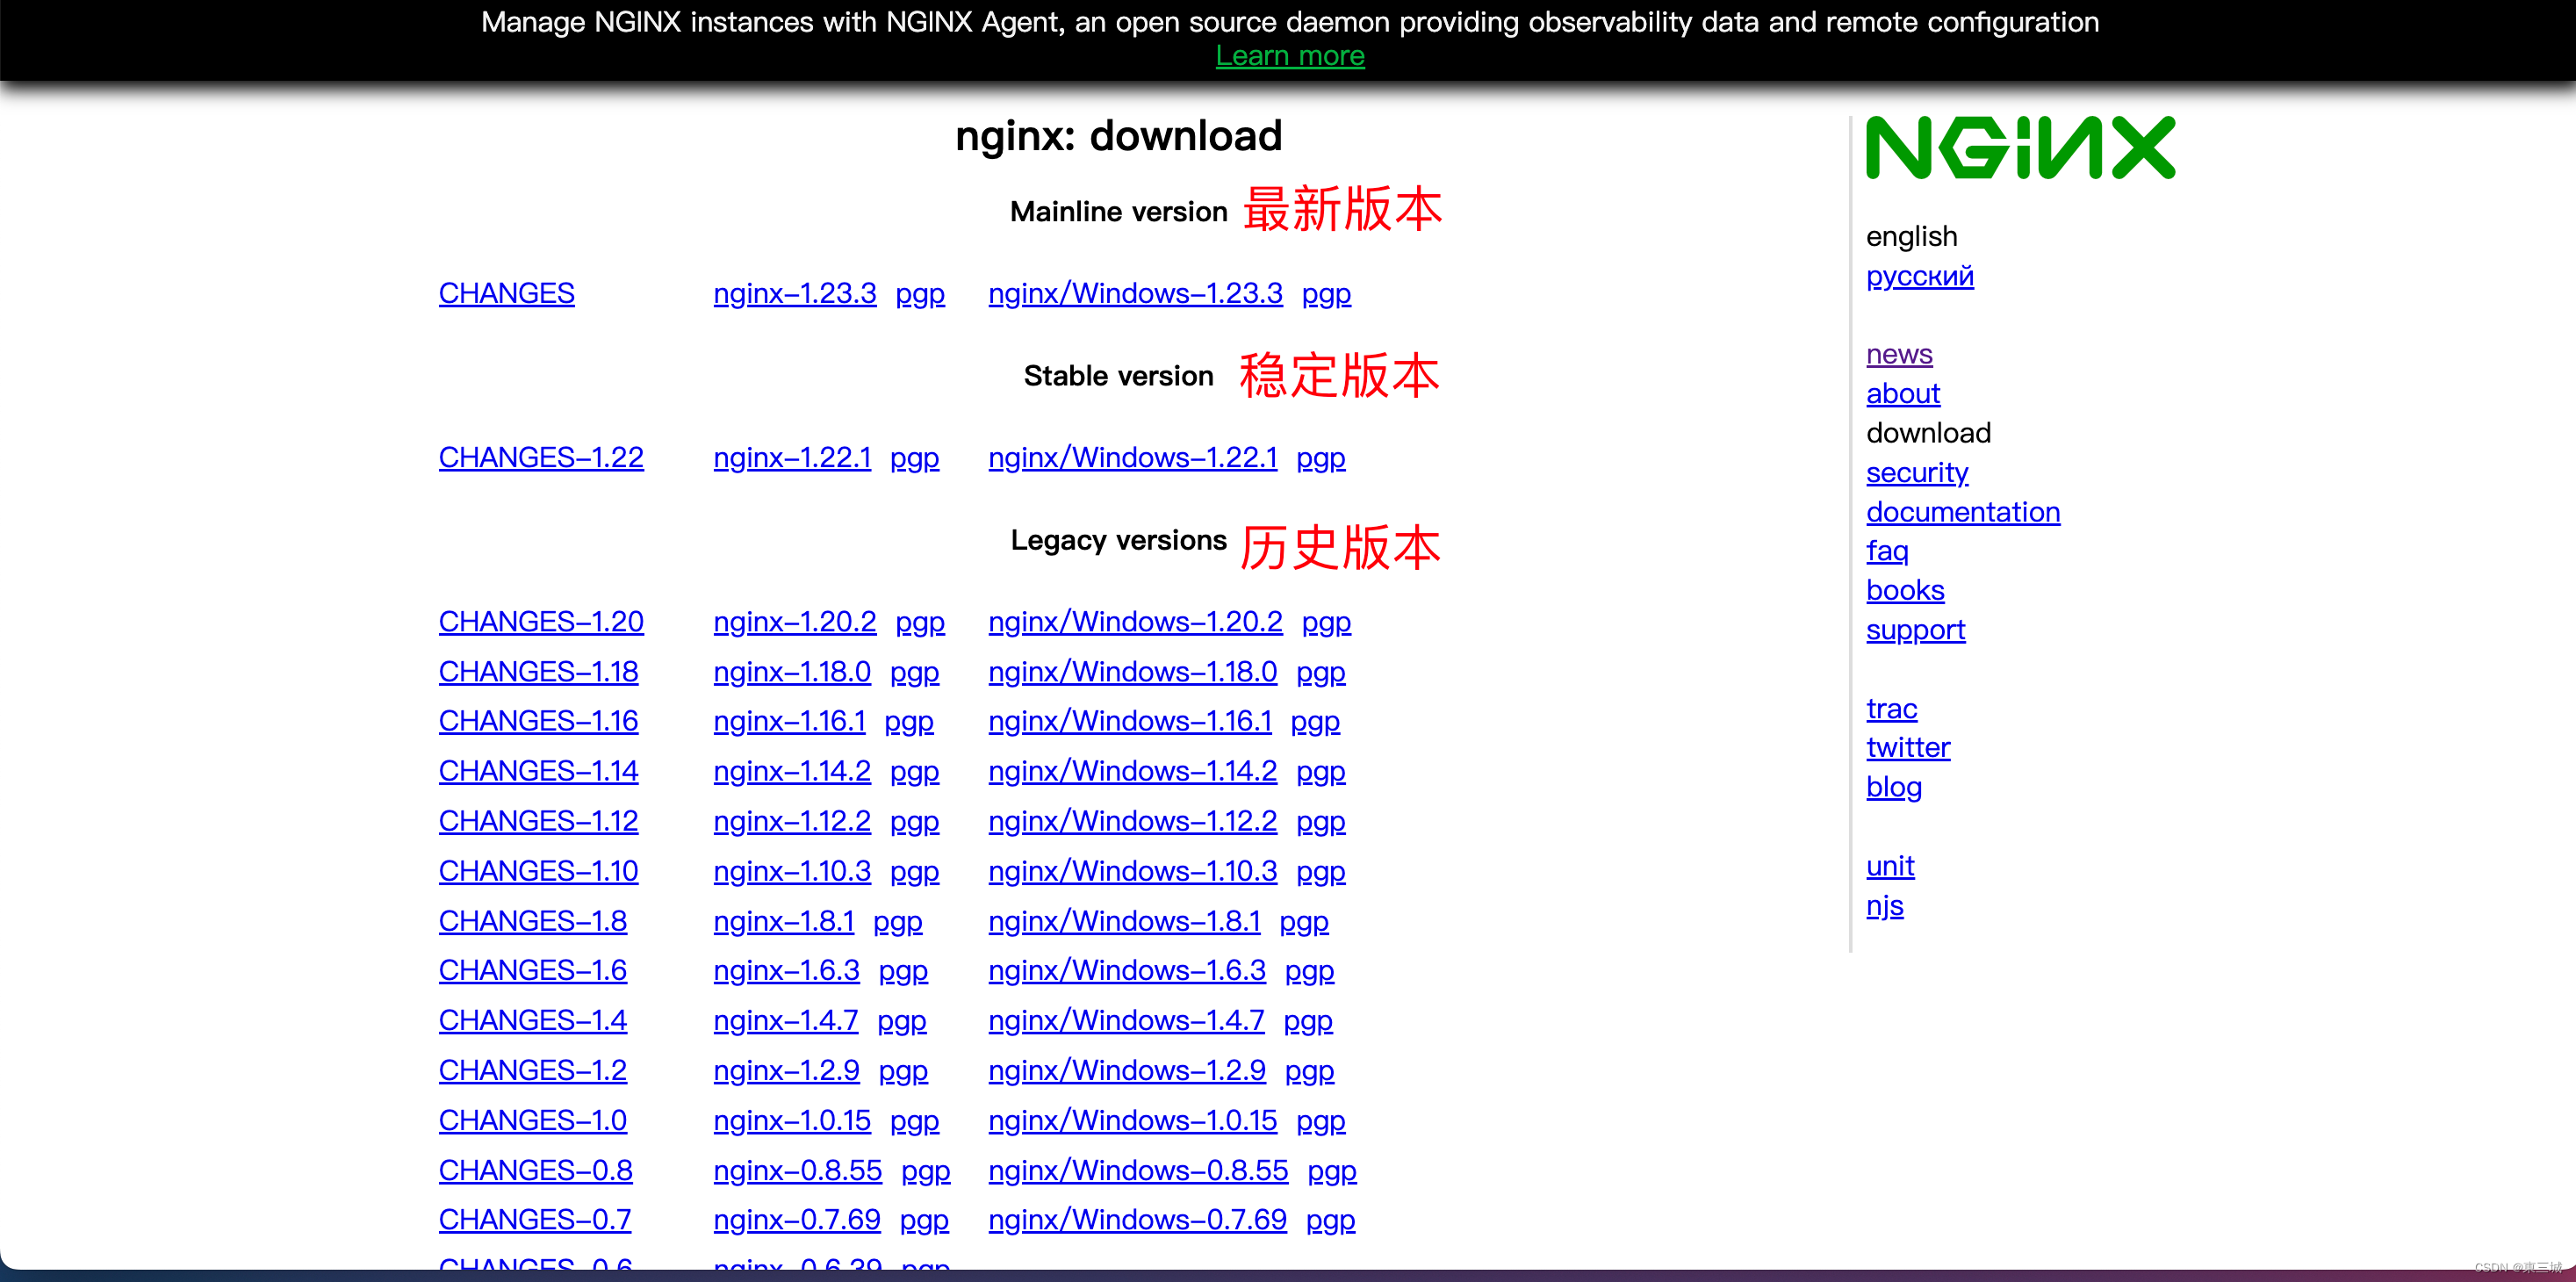
Task: Download nginx/Windows-1.16.1
Action: (x=1130, y=720)
